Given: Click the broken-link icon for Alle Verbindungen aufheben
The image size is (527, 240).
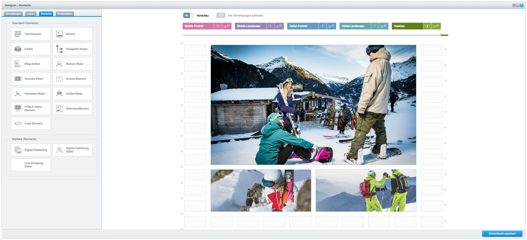Looking at the screenshot, I should pyautogui.click(x=221, y=15).
